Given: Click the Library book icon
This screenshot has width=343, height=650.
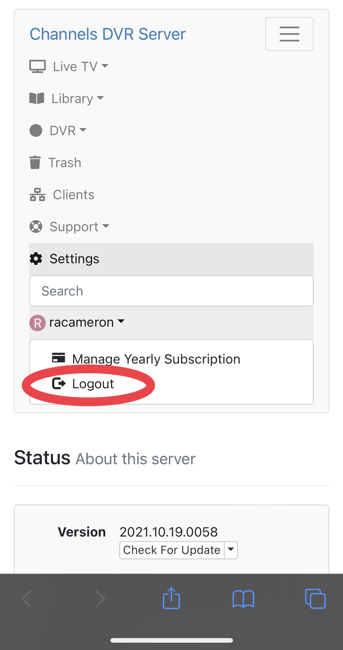Looking at the screenshot, I should pos(37,99).
